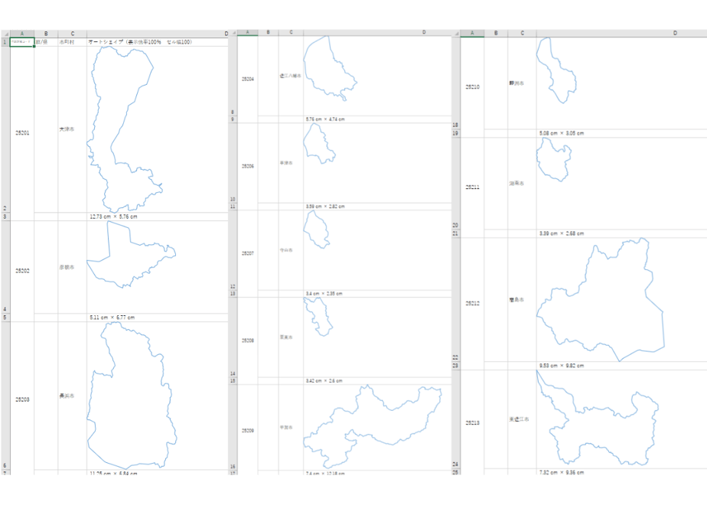Select row 21 header
Image resolution: width=707 pixels, height=505 pixels.
click(455, 233)
